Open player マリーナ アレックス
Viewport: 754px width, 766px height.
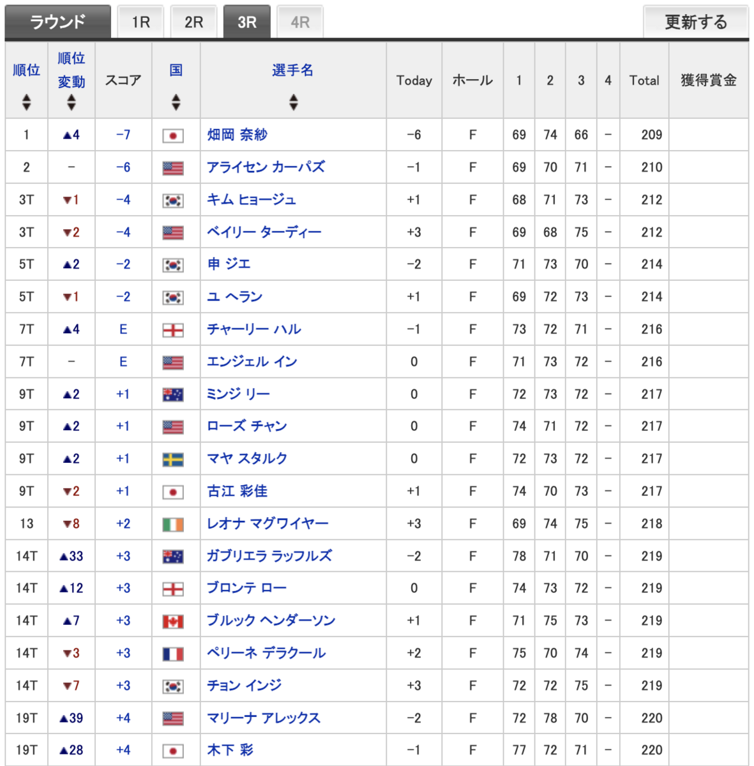pos(264,718)
